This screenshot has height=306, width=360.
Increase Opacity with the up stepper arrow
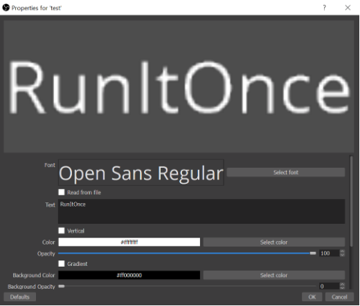[342, 251]
